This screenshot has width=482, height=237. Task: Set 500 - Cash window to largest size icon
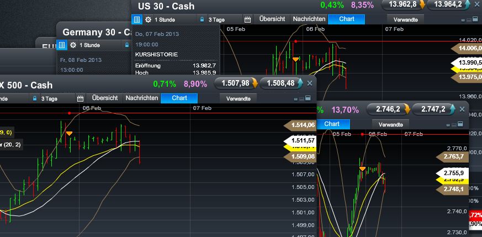pos(308,98)
